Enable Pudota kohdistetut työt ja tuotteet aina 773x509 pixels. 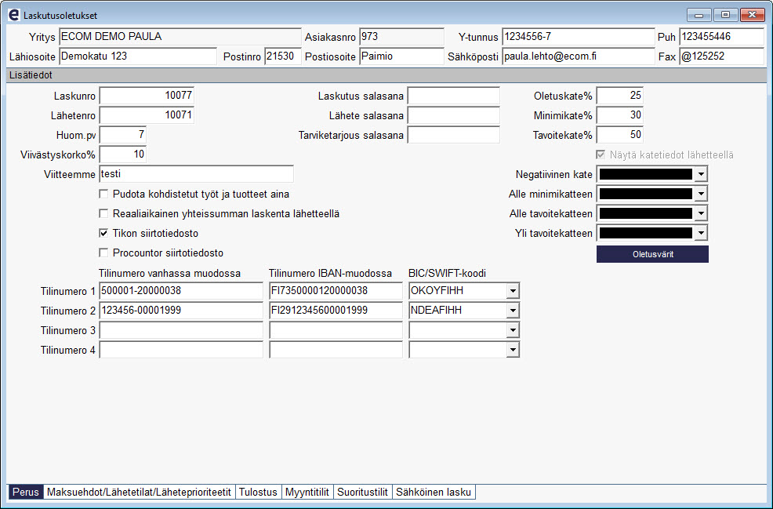pyautogui.click(x=103, y=194)
